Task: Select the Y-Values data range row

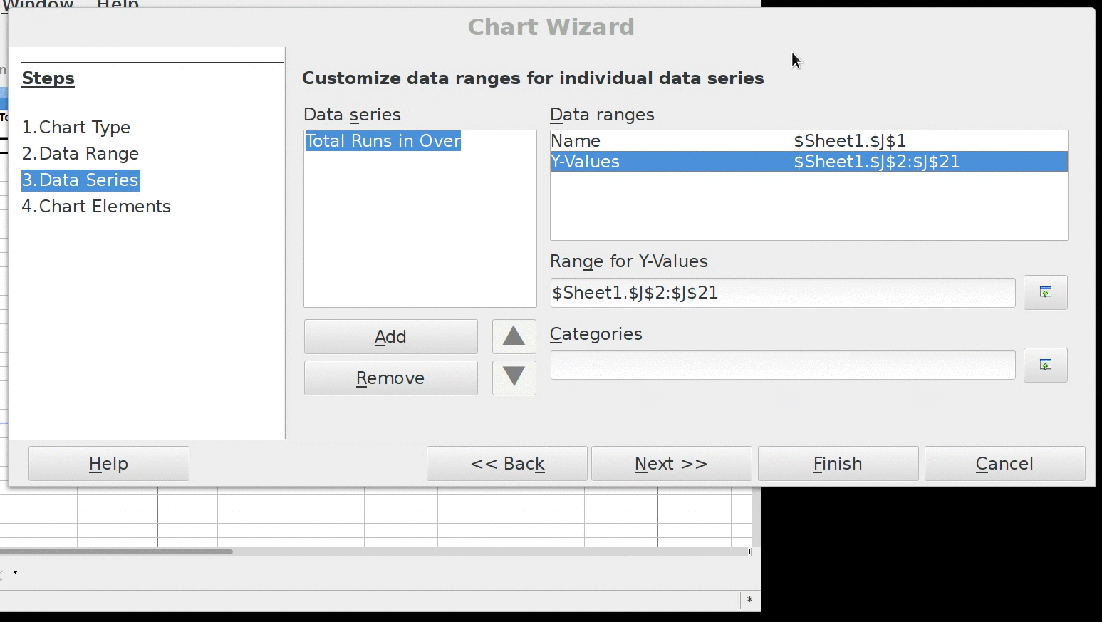Action: (x=809, y=162)
